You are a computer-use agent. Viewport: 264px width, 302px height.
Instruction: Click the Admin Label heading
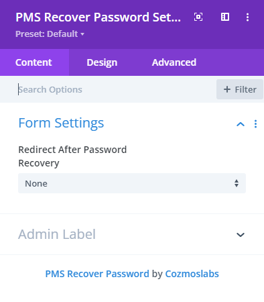click(57, 234)
